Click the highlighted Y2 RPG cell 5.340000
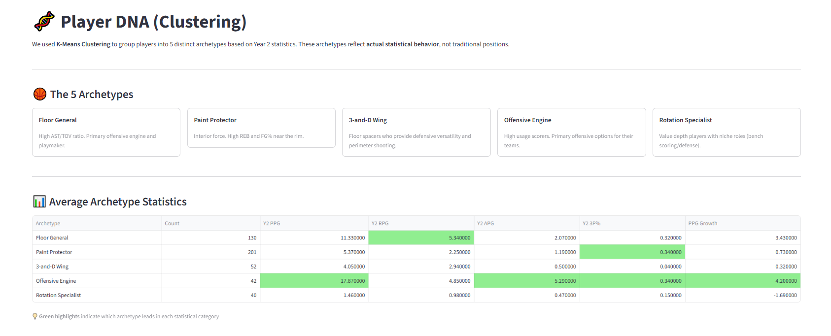Image resolution: width=831 pixels, height=336 pixels. click(421, 237)
